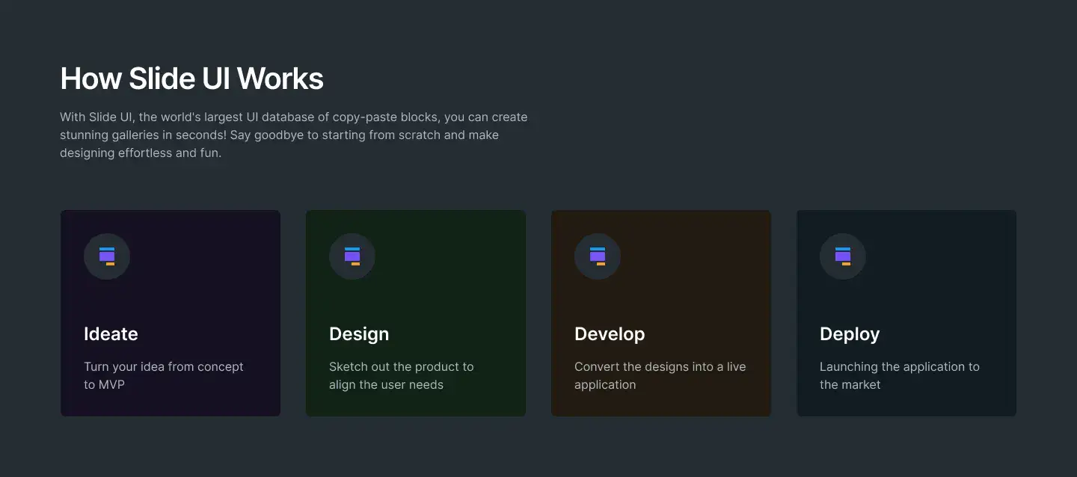Click the "How Slide UI Works" heading
Image resolution: width=1077 pixels, height=477 pixels.
tap(192, 79)
